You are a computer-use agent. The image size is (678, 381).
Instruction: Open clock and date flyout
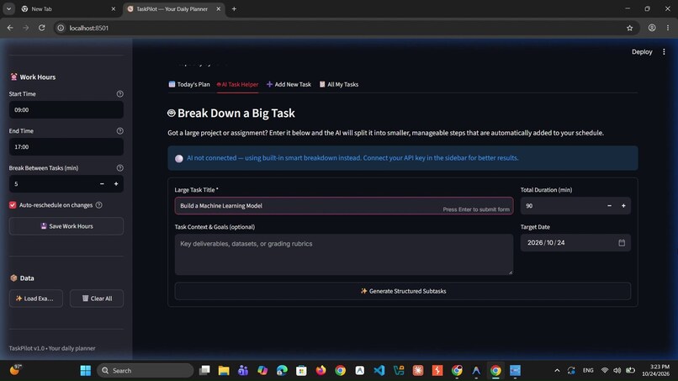655,370
